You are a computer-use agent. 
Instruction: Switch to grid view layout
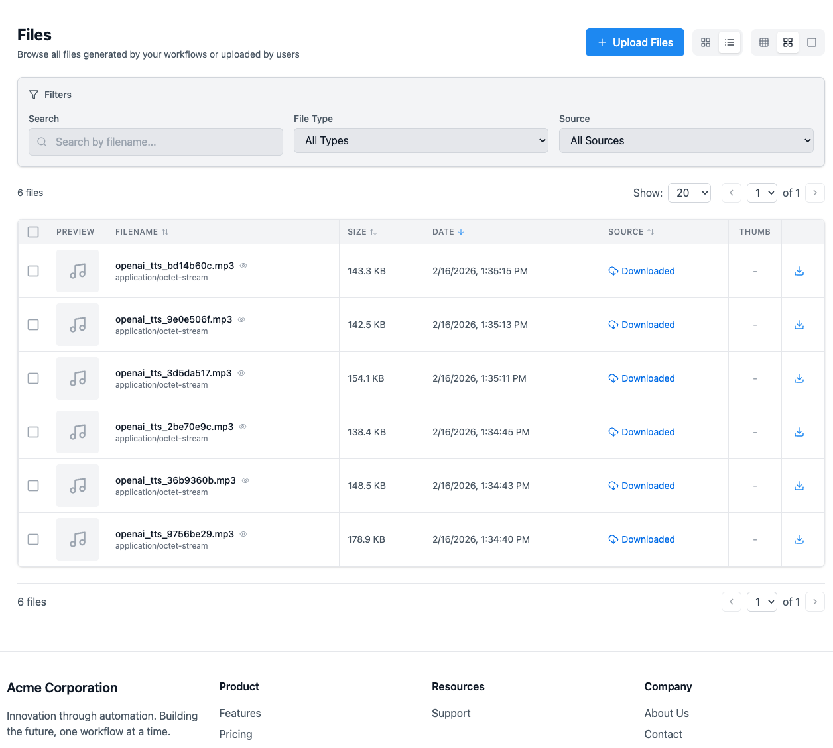click(x=706, y=42)
